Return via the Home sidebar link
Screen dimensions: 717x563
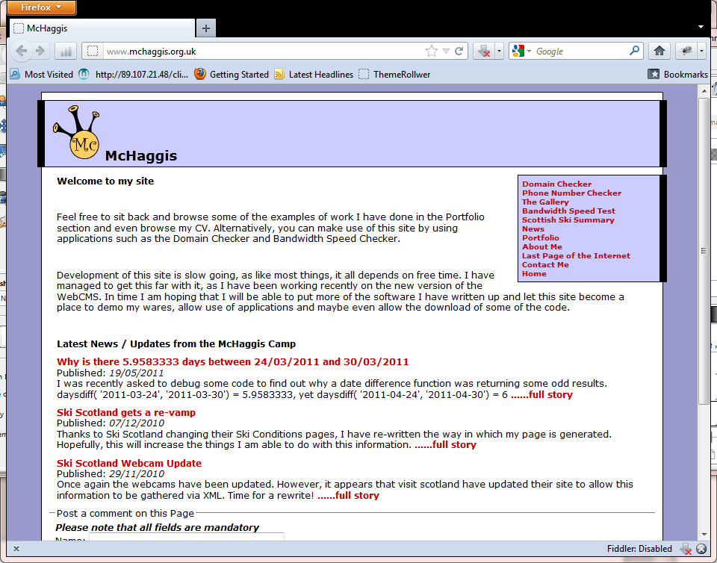[x=534, y=274]
